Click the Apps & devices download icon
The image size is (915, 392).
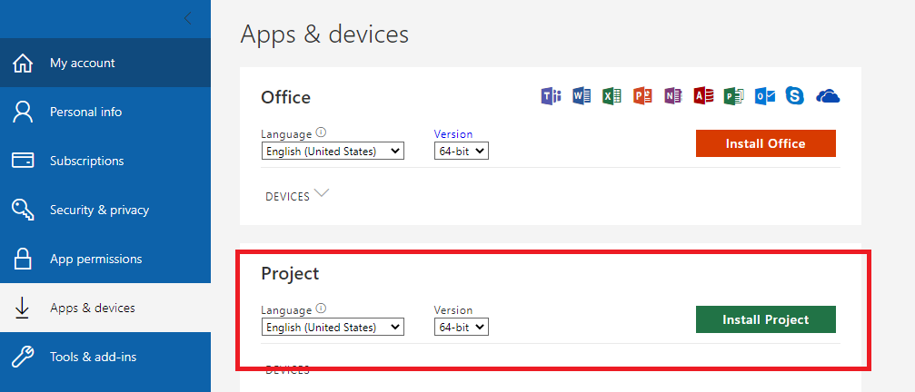click(22, 308)
